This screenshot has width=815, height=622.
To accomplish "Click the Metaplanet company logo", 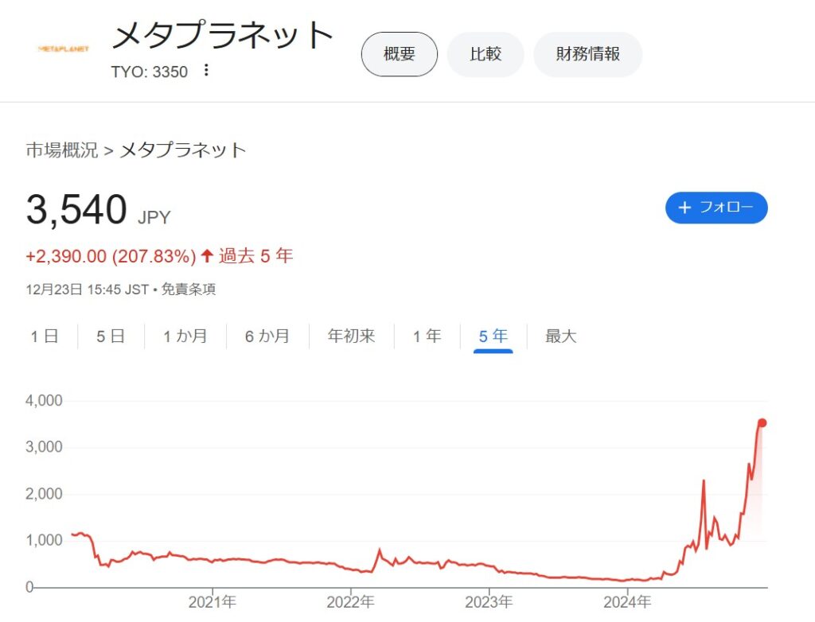I will pos(64,49).
